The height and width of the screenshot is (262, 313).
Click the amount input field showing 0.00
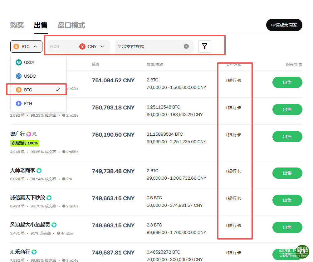[62, 46]
